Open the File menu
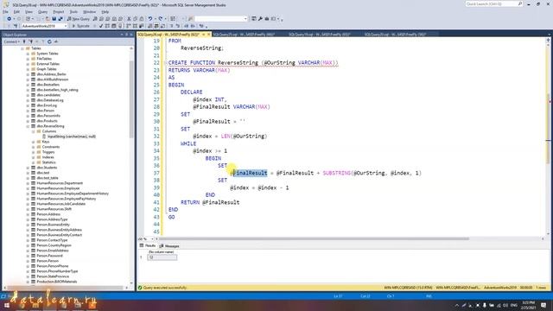Image resolution: width=553 pixels, height=311 pixels. click(x=5, y=11)
